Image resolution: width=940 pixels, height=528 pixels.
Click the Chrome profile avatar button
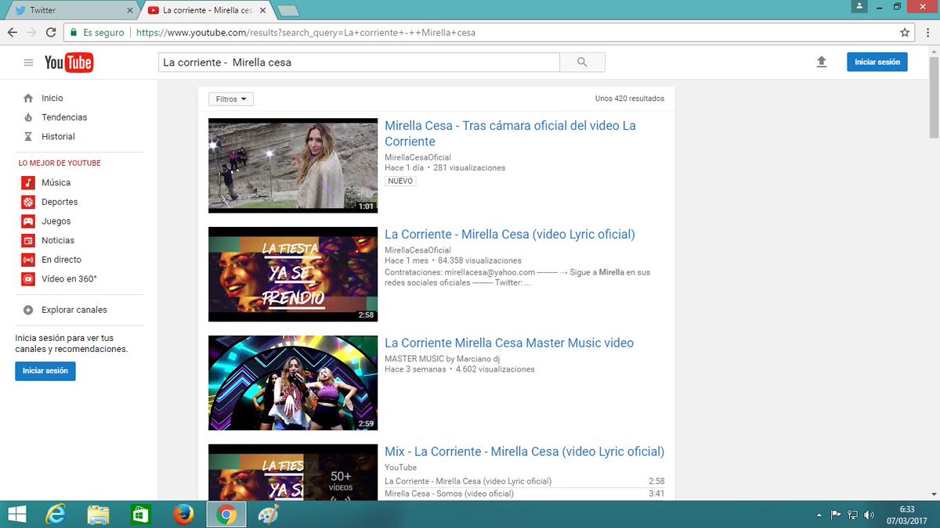(861, 6)
